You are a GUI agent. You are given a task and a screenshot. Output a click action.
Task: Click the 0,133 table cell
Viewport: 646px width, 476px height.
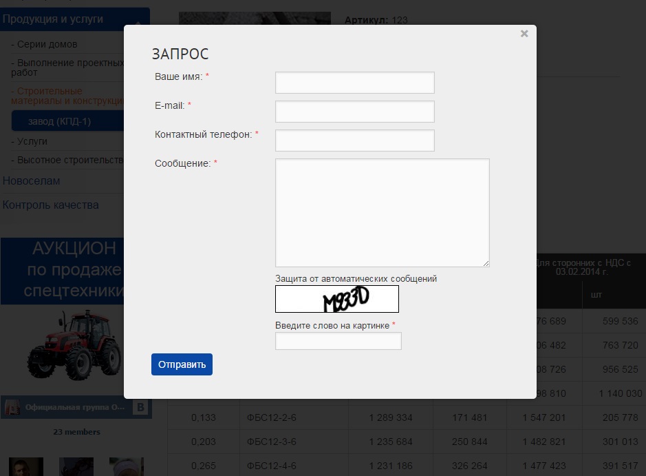tap(204, 417)
